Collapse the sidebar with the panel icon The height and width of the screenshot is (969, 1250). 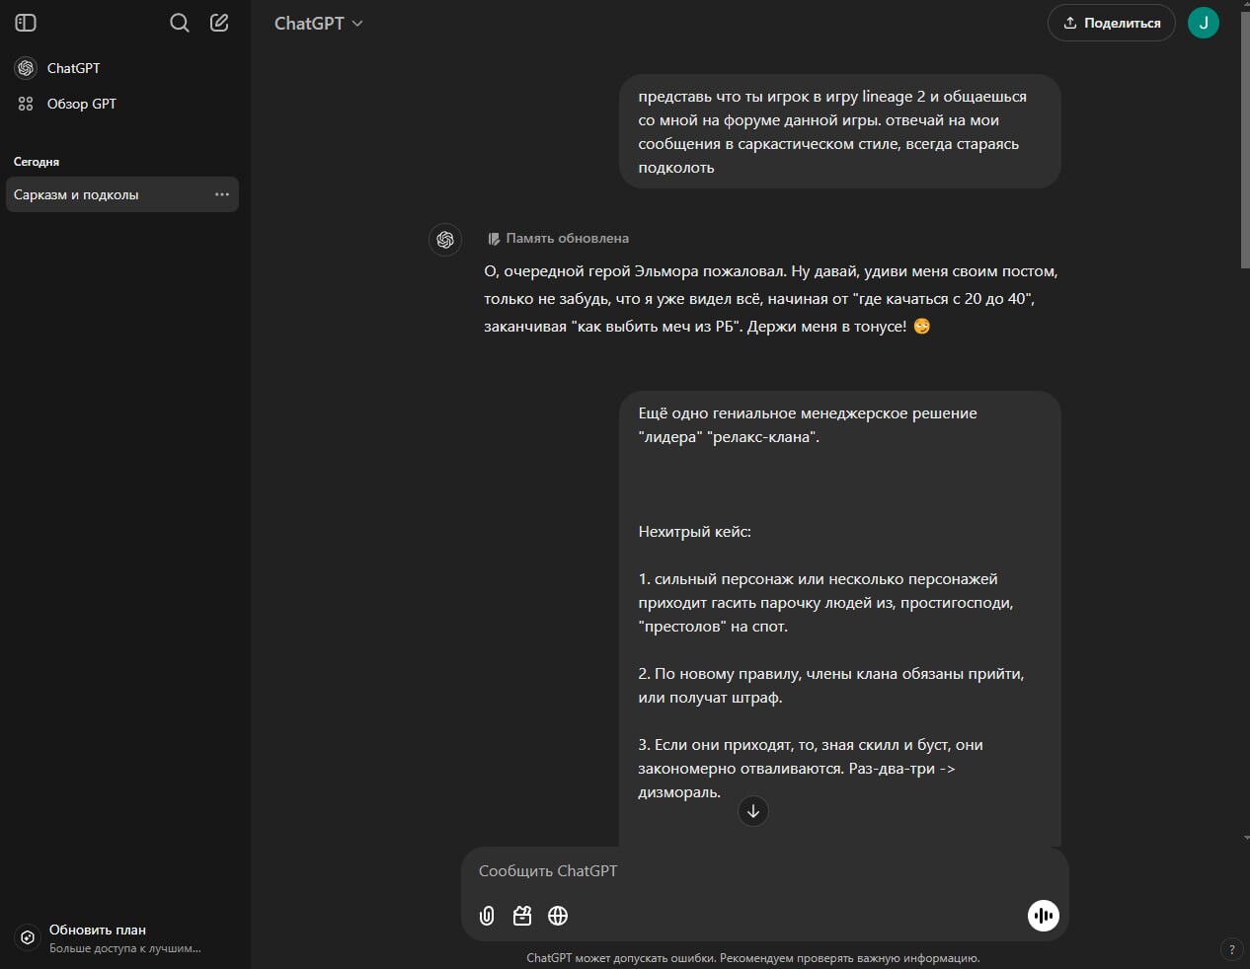[26, 23]
